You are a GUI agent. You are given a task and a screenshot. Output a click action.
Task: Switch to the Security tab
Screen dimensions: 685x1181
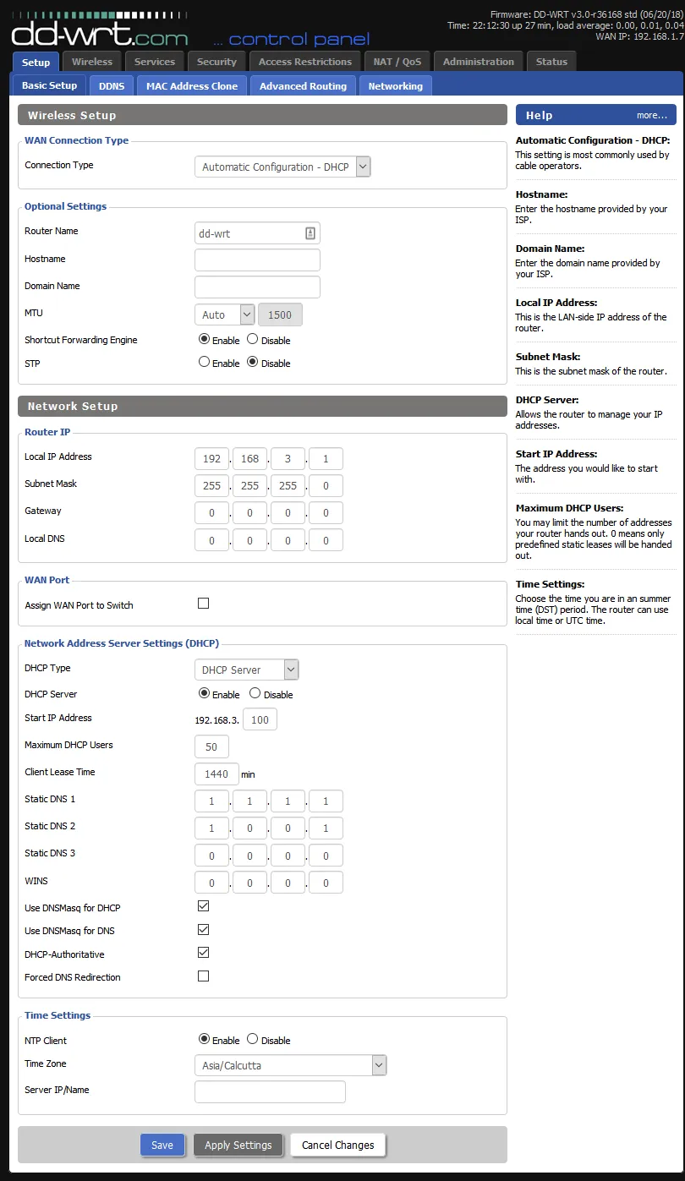pyautogui.click(x=216, y=62)
